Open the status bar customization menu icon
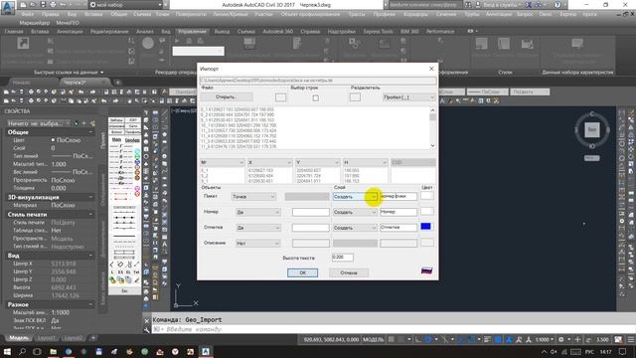 pyautogui.click(x=631, y=339)
